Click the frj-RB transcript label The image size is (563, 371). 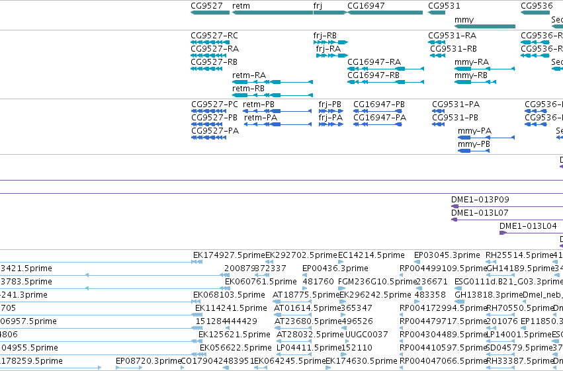pos(325,36)
